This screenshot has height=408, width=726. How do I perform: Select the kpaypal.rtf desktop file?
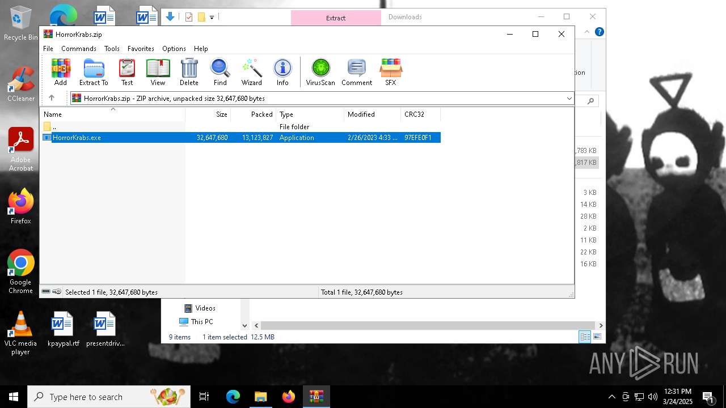[63, 329]
